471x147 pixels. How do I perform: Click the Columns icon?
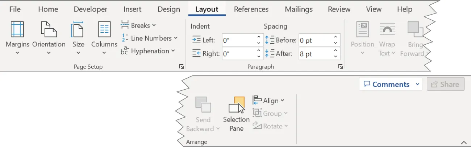coord(104,30)
